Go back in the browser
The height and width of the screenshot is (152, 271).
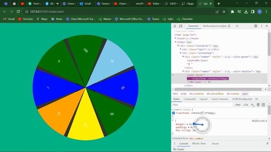point(5,11)
